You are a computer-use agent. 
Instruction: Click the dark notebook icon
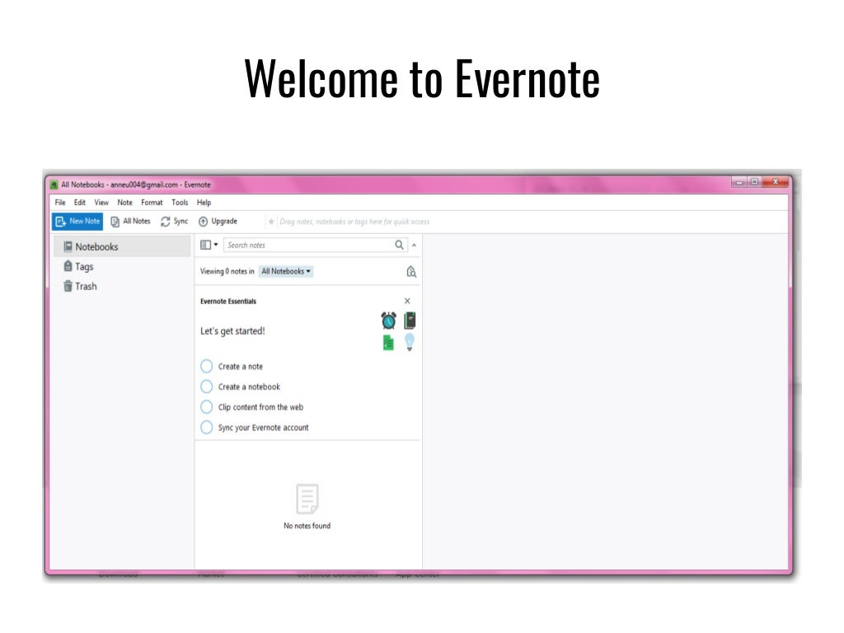pyautogui.click(x=410, y=321)
